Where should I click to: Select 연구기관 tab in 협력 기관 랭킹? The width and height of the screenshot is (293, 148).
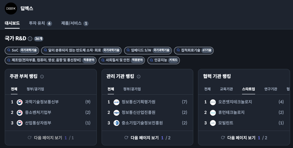click(270, 89)
